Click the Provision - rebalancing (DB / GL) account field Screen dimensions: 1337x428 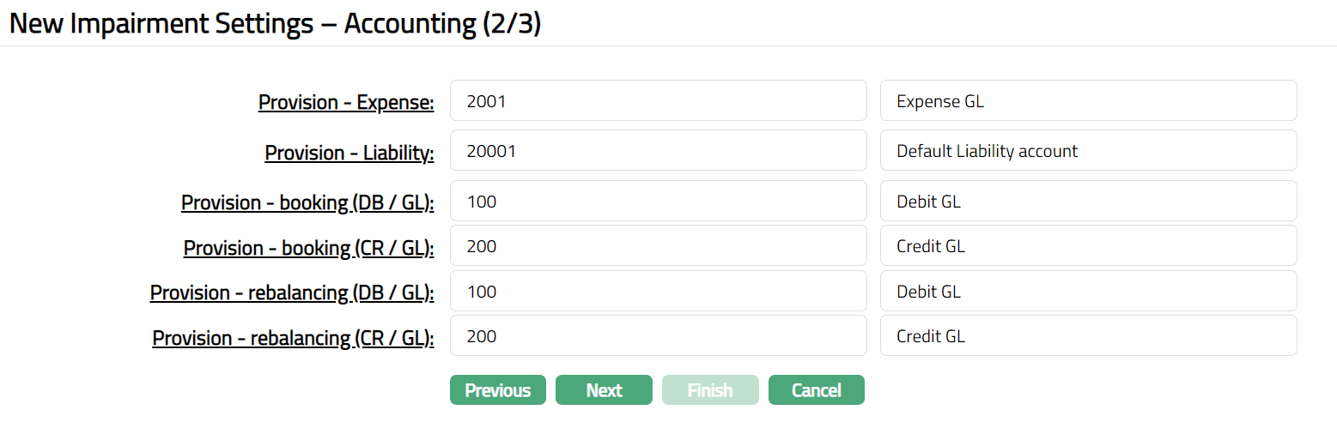pos(658,292)
